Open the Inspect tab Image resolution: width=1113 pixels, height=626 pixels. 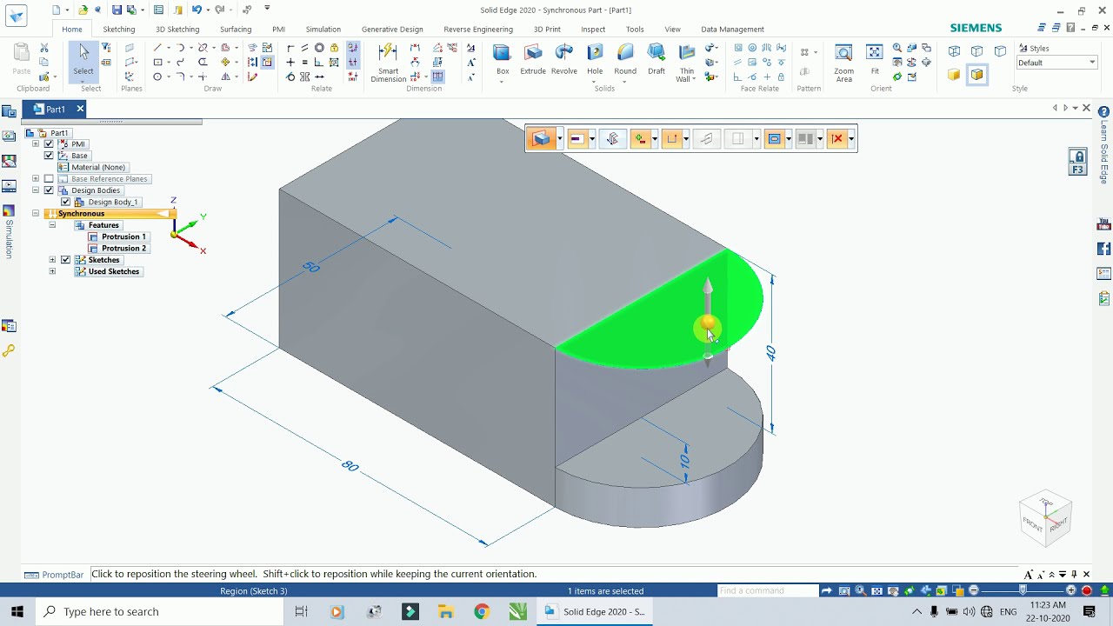(593, 29)
